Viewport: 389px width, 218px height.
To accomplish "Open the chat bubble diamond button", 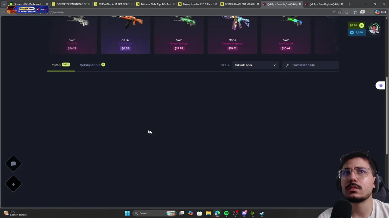I will tap(13, 164).
